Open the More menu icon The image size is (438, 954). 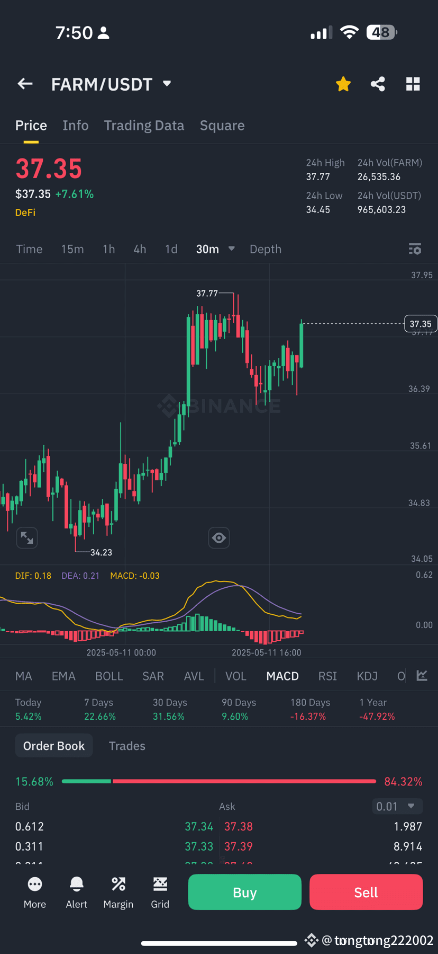[35, 893]
